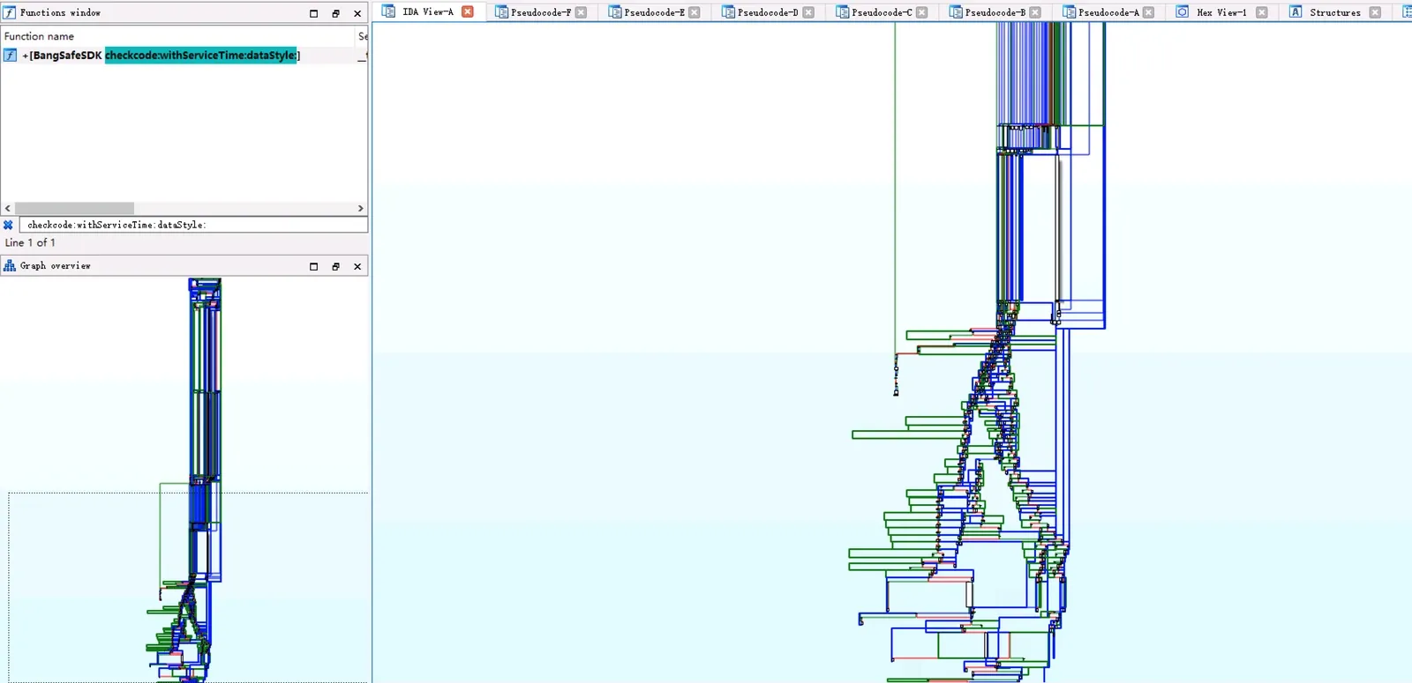
Task: Click the "Line 1 of 1" status text
Action: tap(30, 242)
